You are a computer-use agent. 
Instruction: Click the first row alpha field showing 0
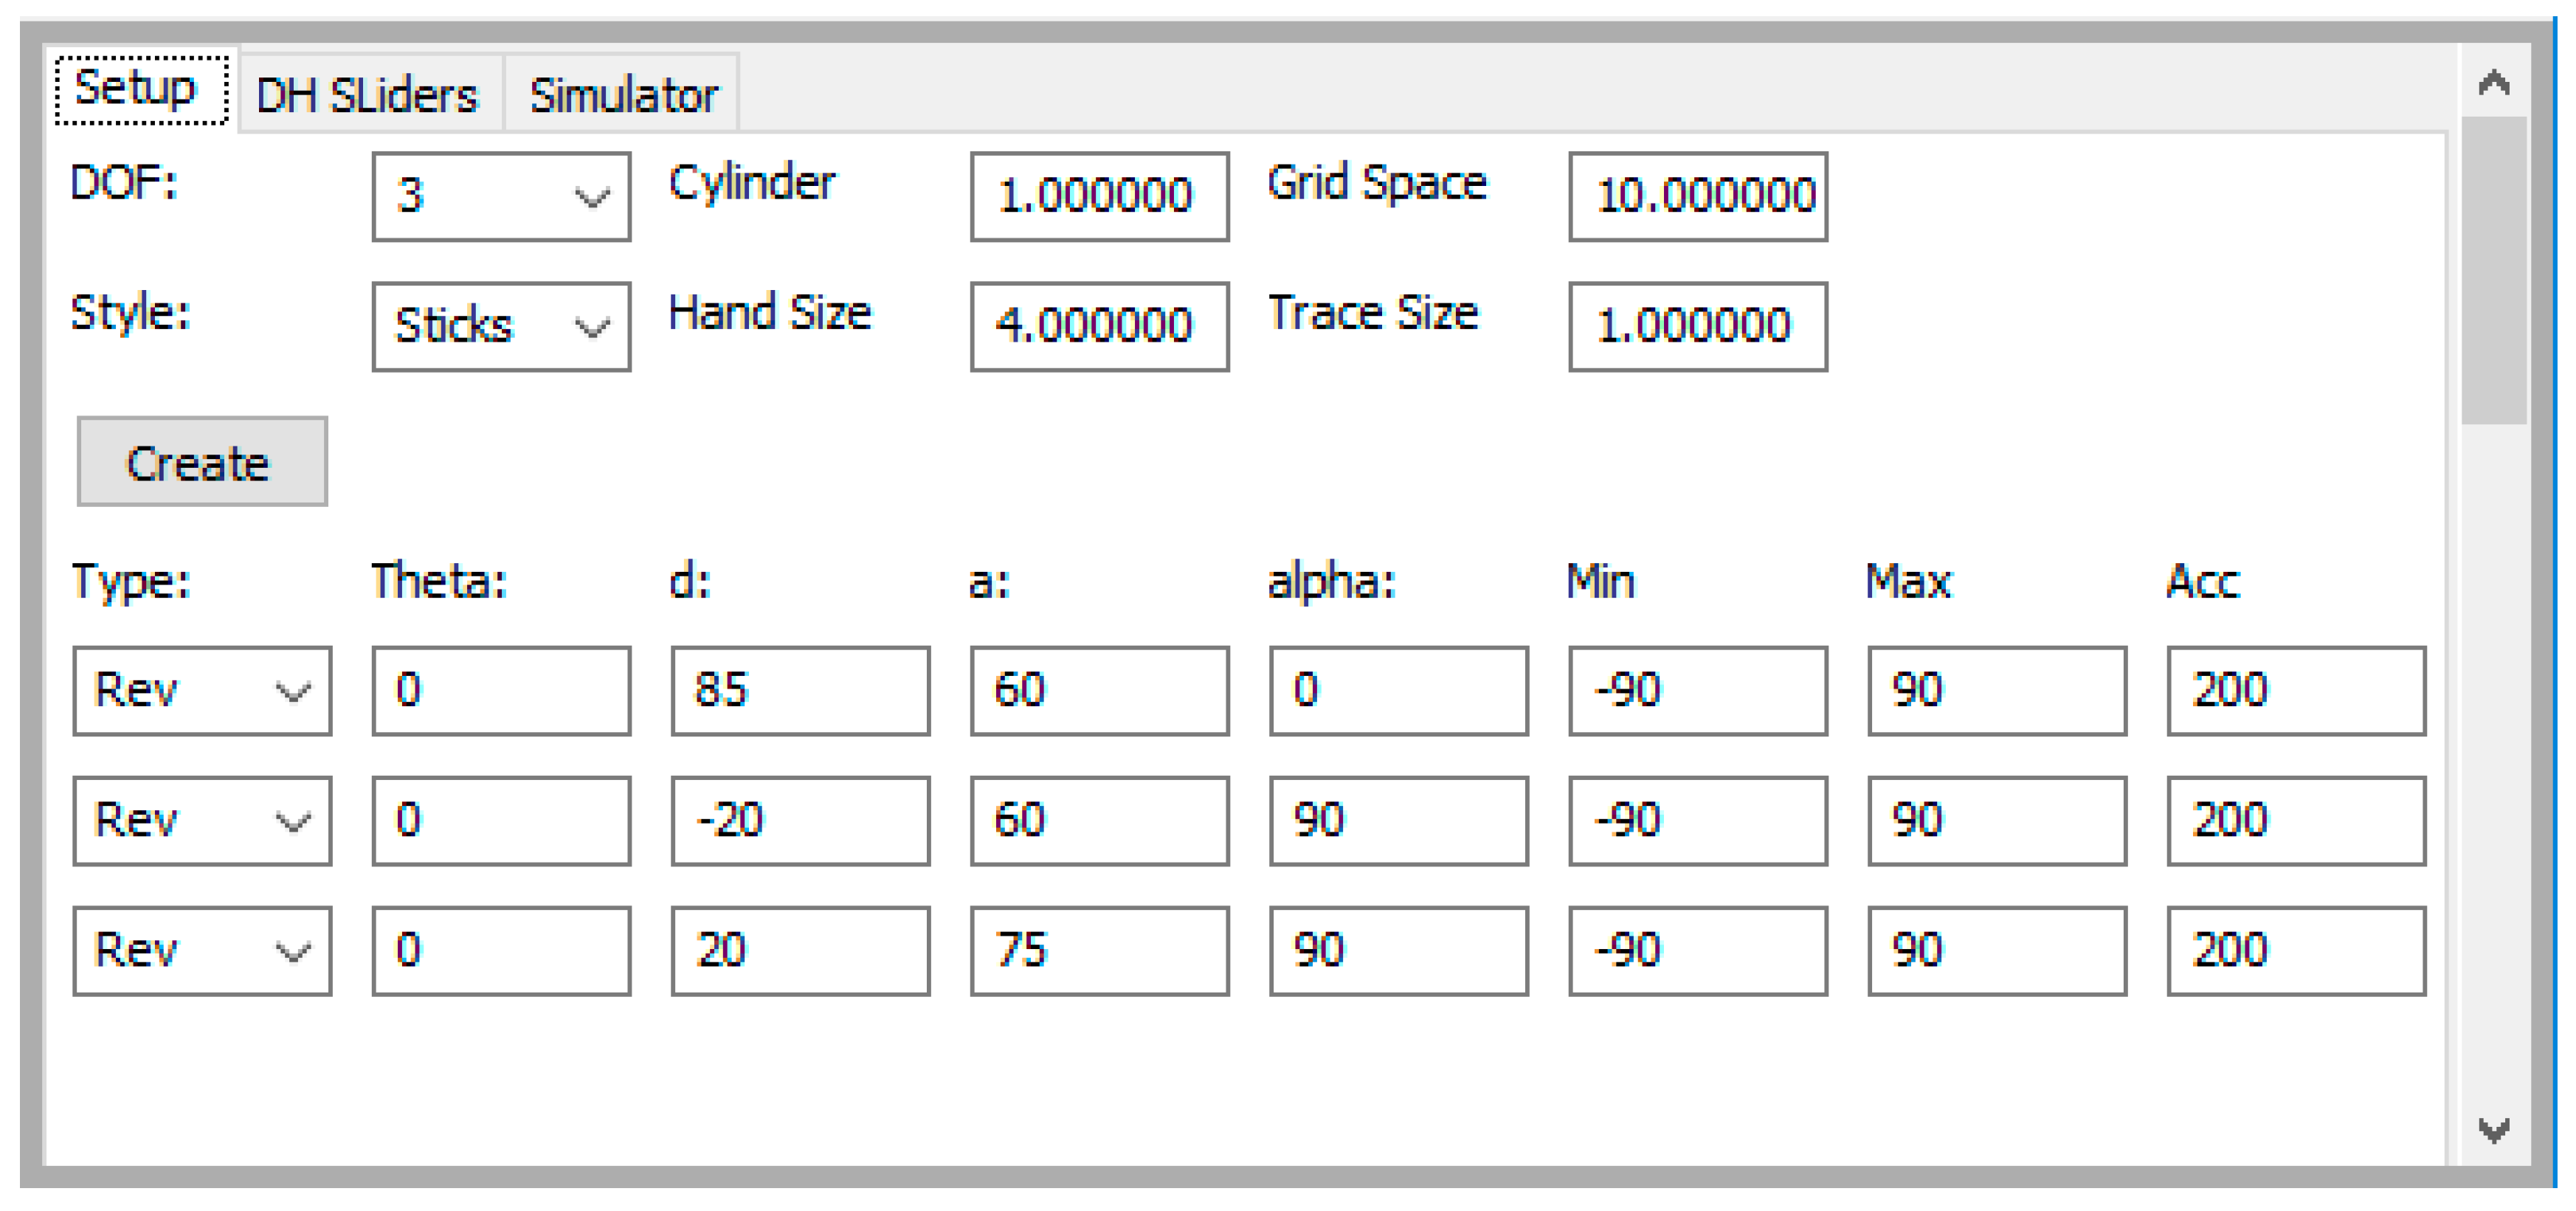pos(1399,690)
